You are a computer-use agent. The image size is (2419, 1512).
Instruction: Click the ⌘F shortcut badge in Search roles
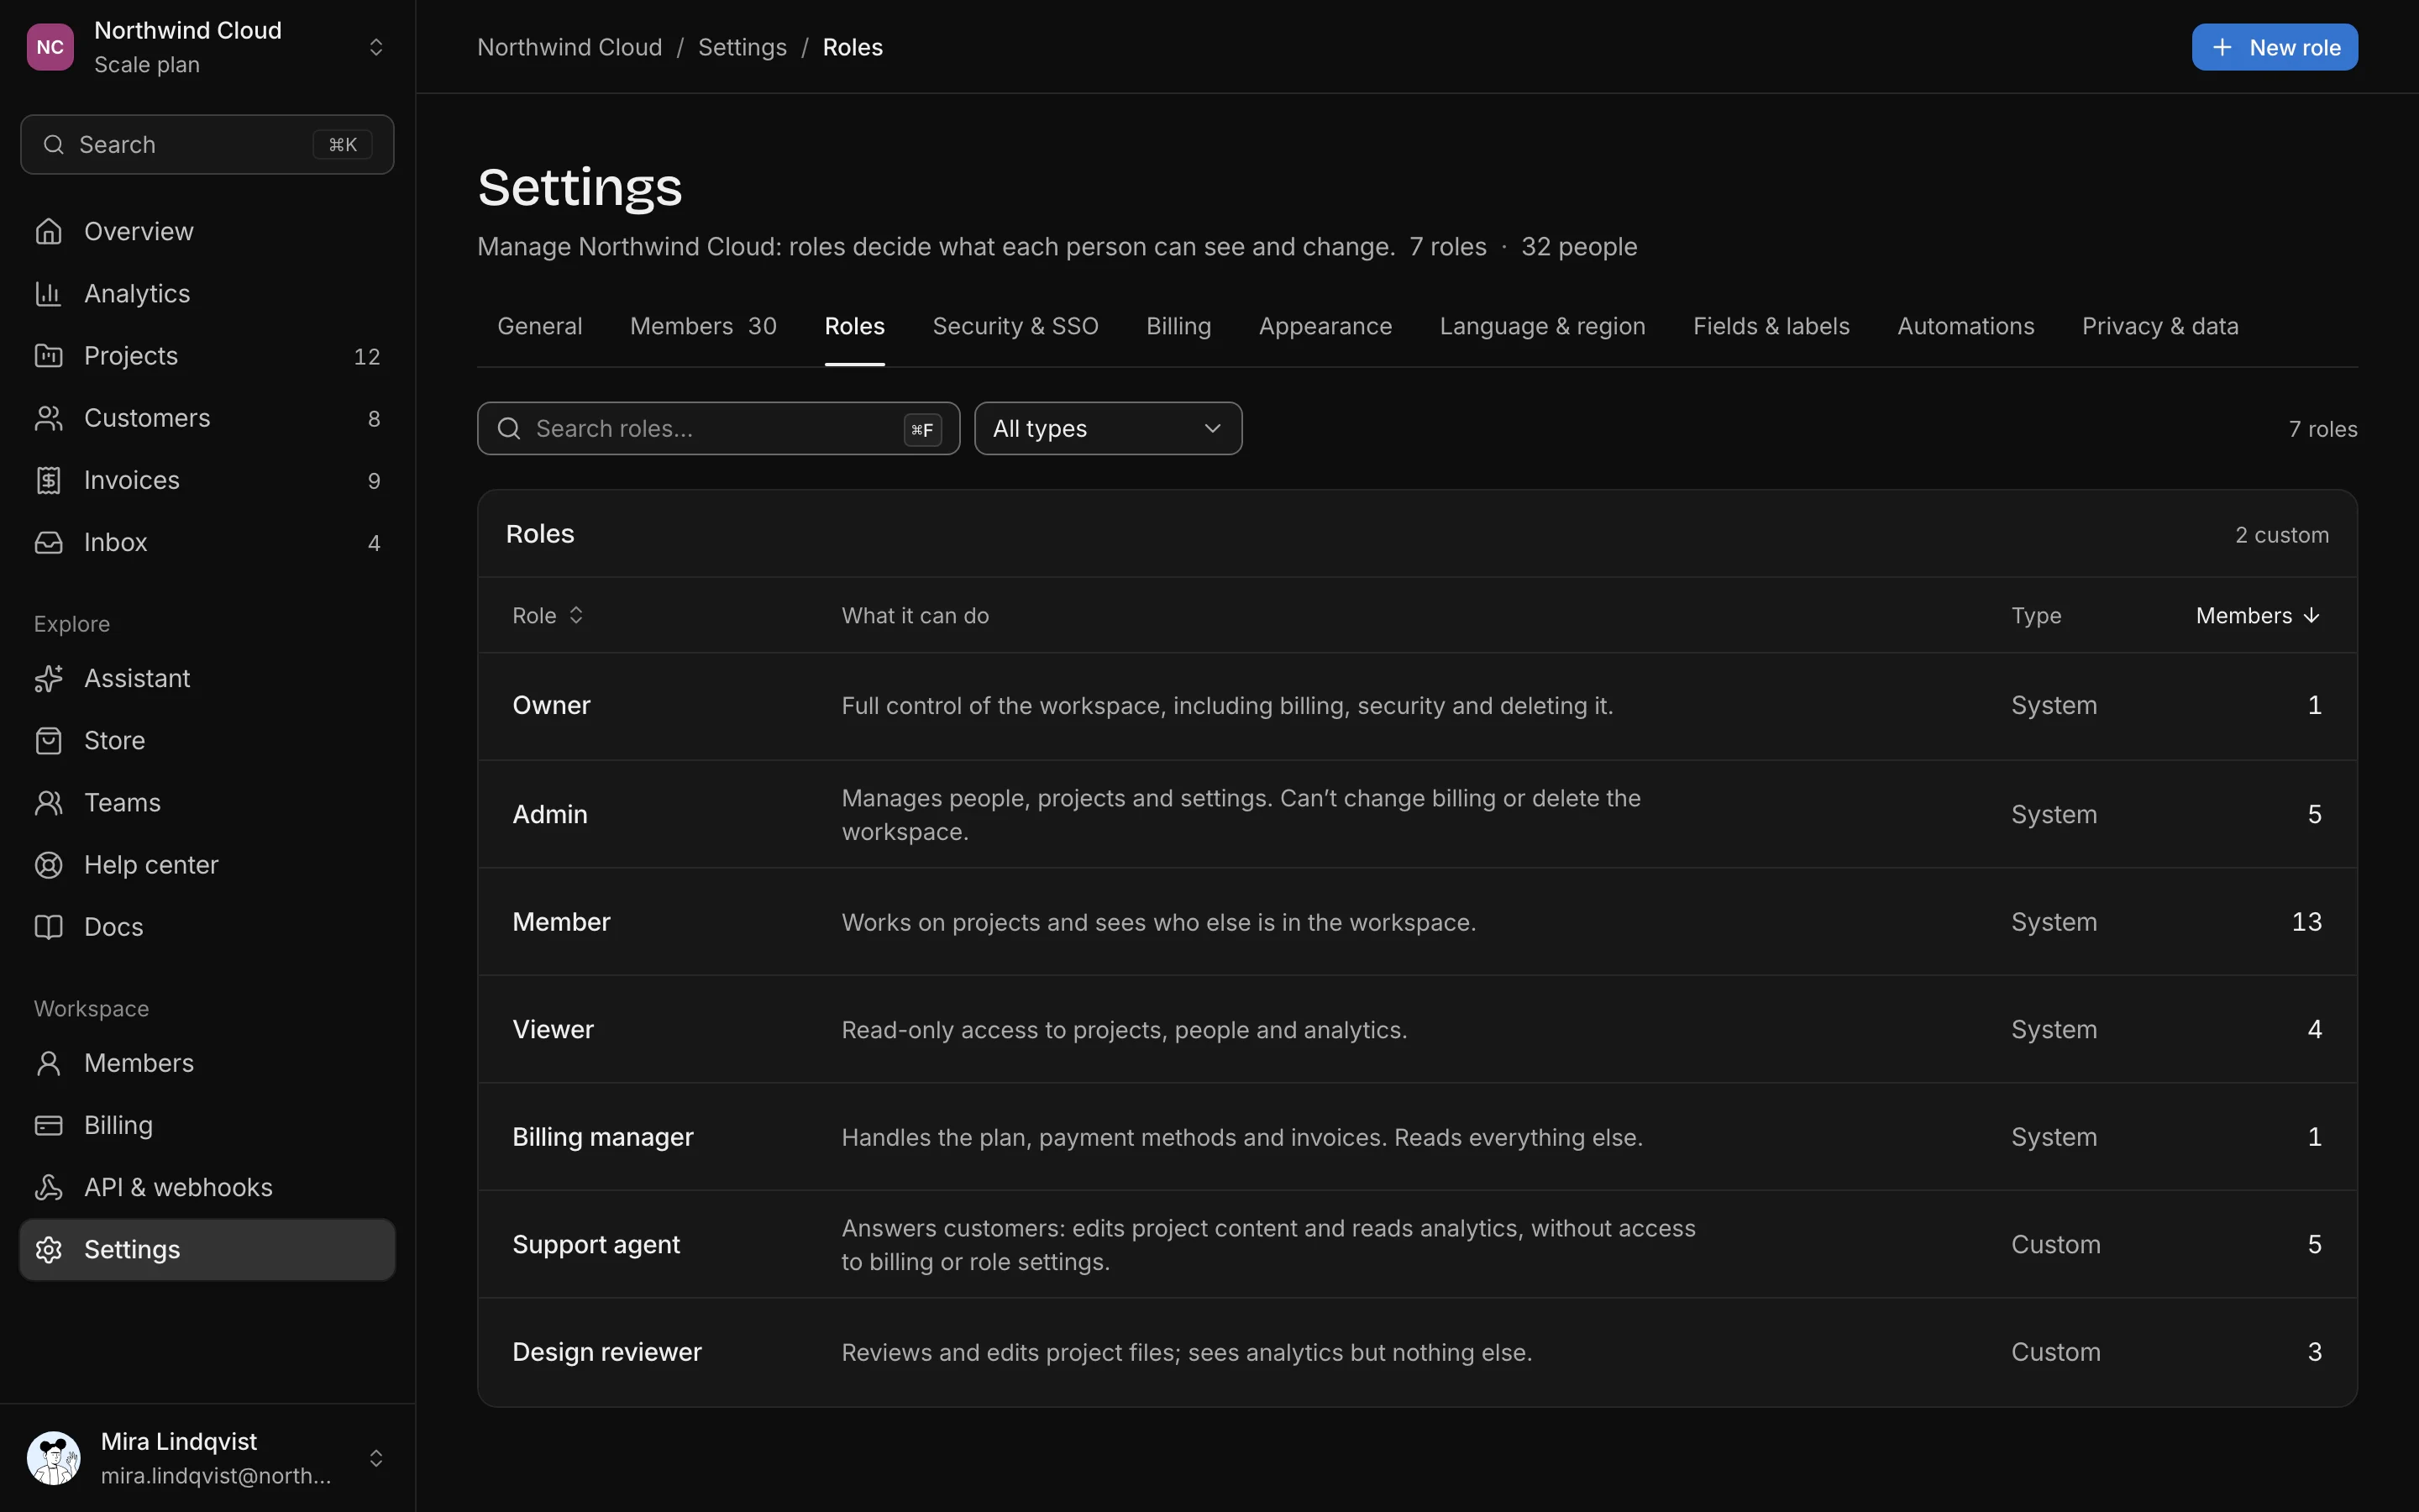pos(922,429)
